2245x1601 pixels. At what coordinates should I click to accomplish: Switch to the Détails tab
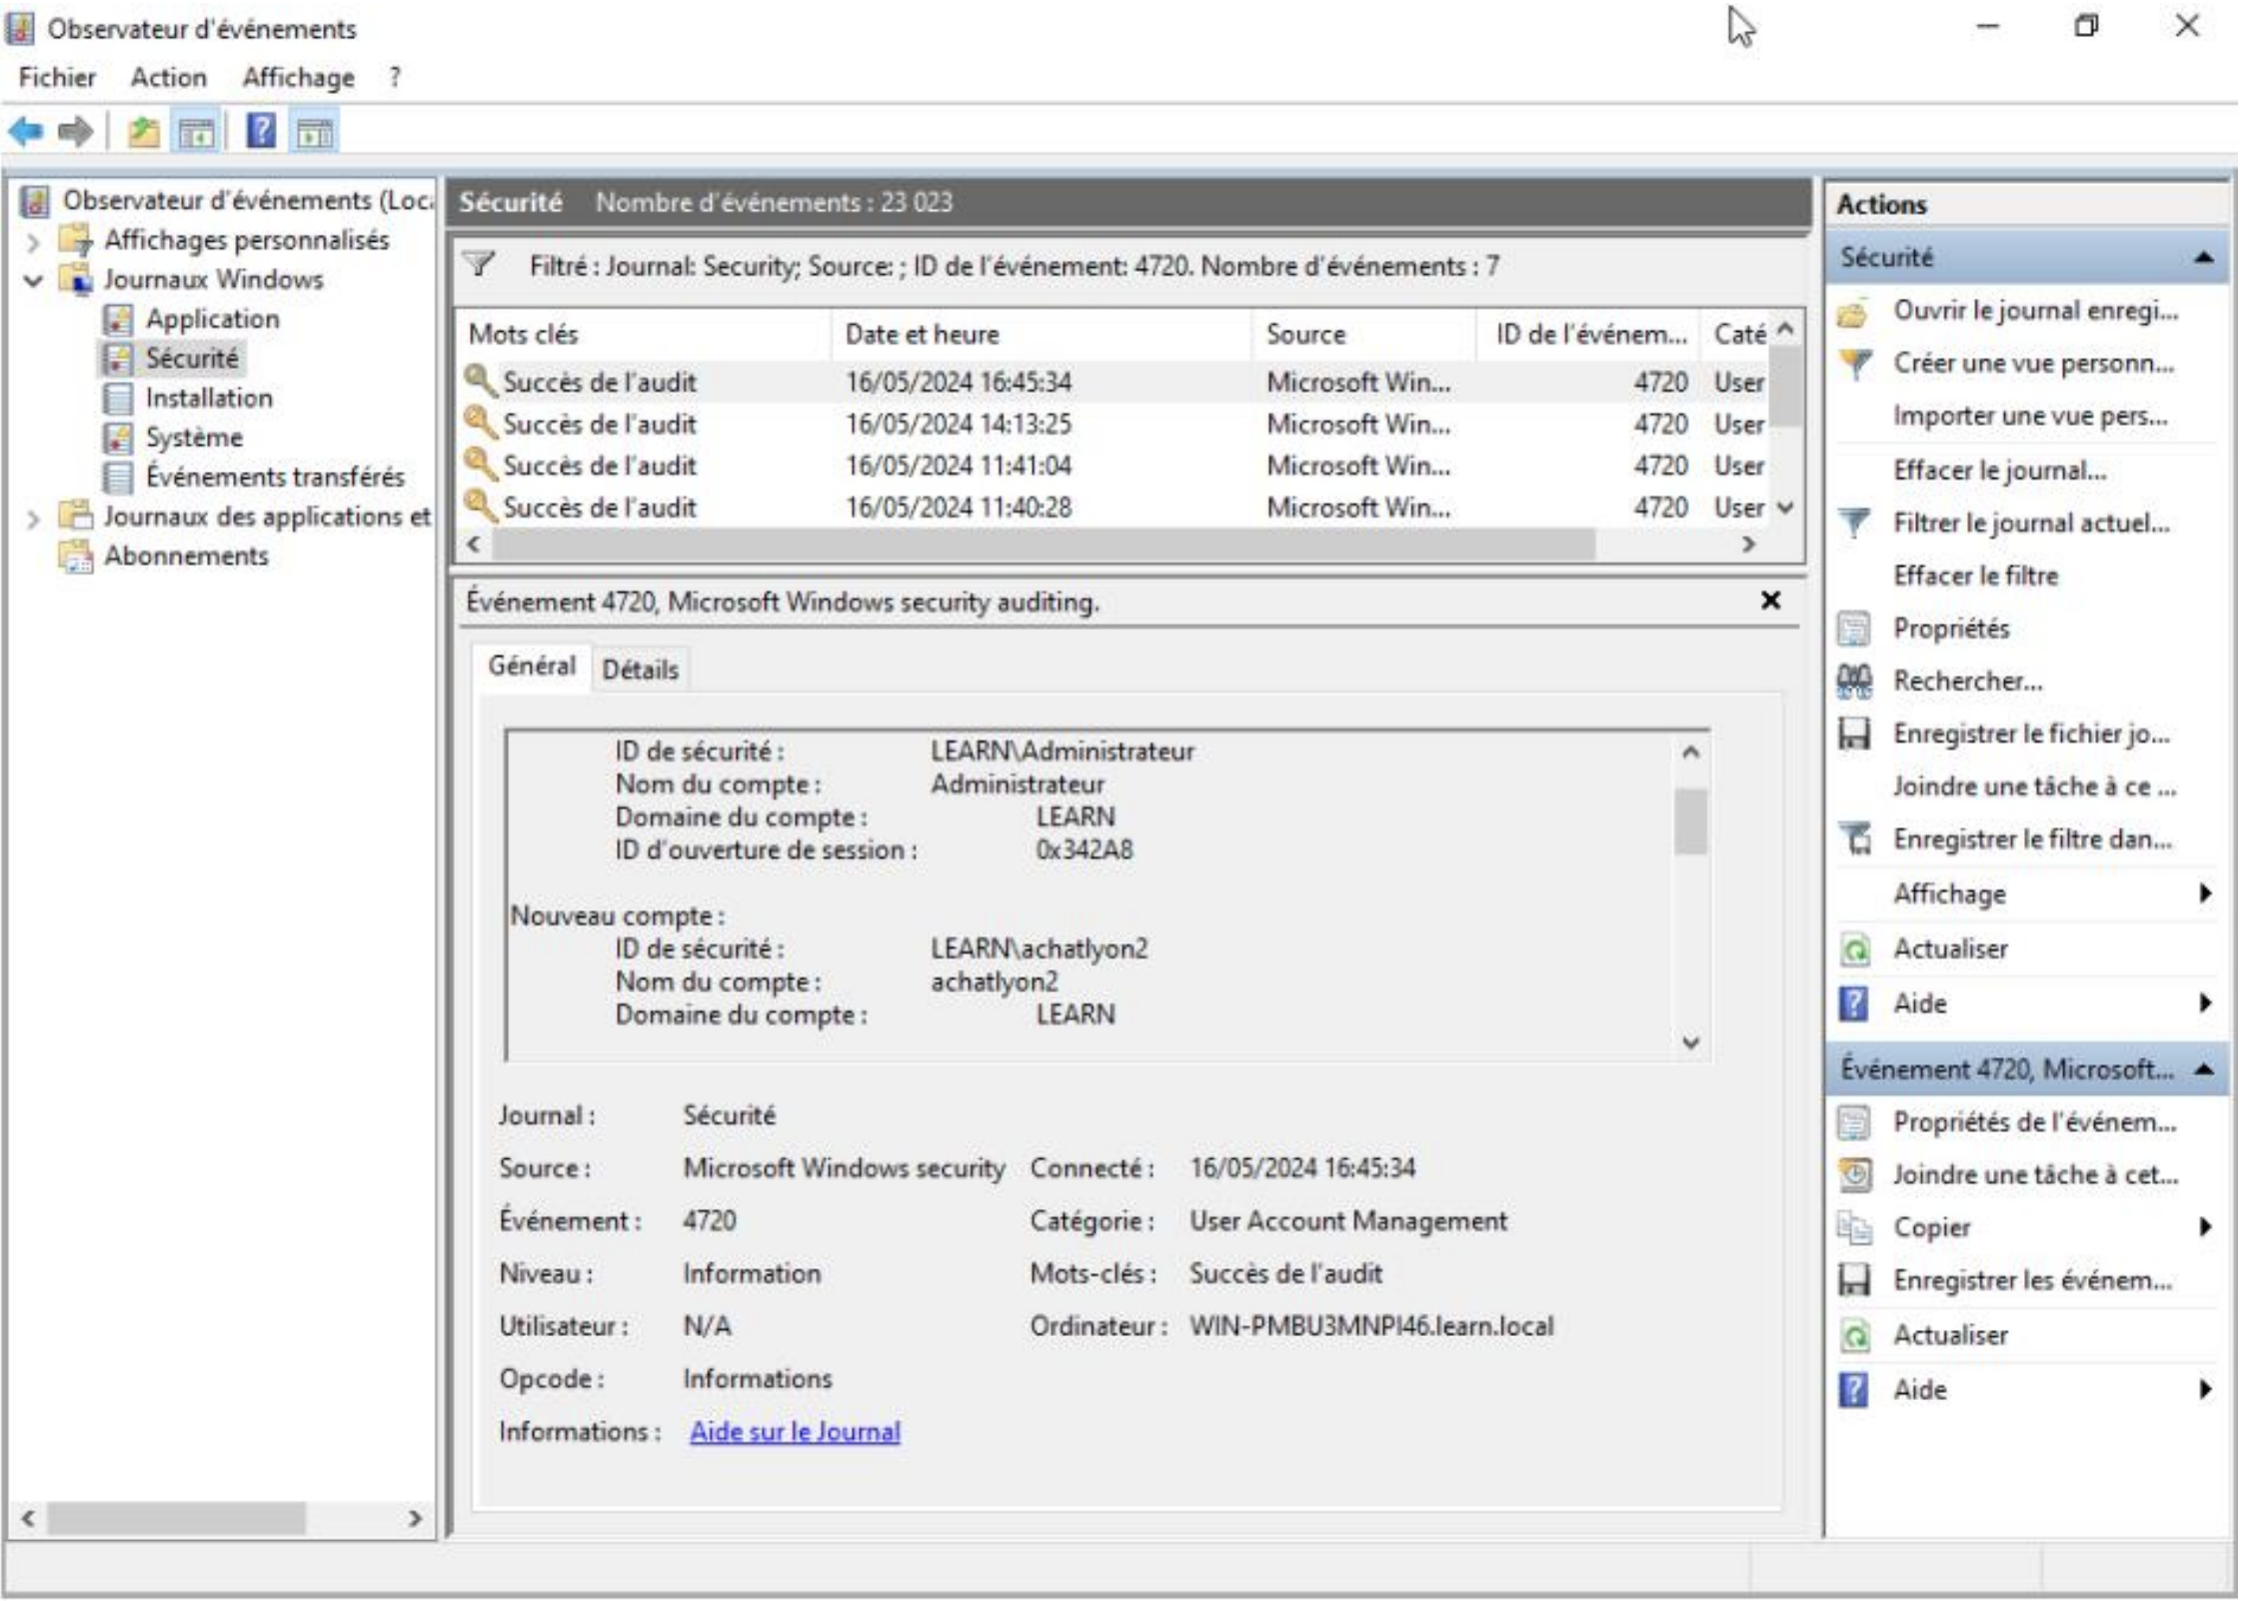640,670
